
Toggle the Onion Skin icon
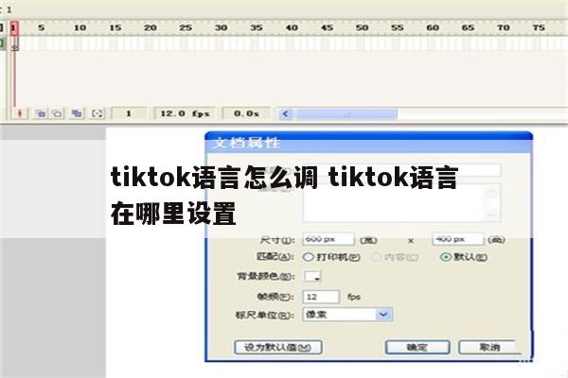click(x=41, y=113)
